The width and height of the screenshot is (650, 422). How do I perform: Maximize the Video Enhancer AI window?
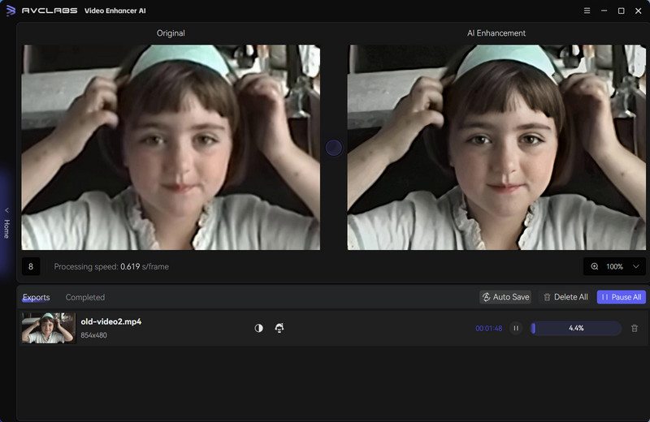(621, 11)
